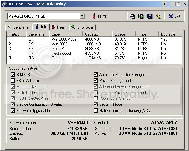Toggle Power-up in Standby checkbox
Viewport: 189px width, 151px height.
(x=95, y=98)
